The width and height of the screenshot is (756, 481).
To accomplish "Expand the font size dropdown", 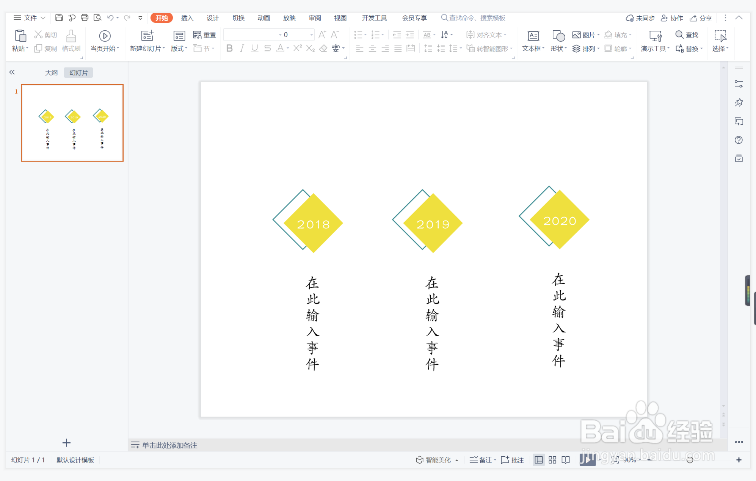I will tap(312, 35).
